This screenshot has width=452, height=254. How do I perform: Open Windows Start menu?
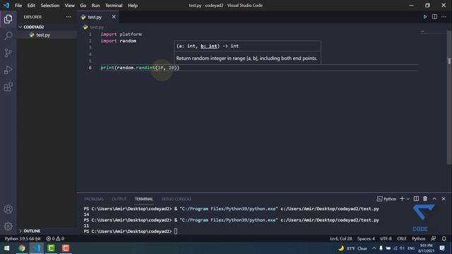(x=6, y=248)
